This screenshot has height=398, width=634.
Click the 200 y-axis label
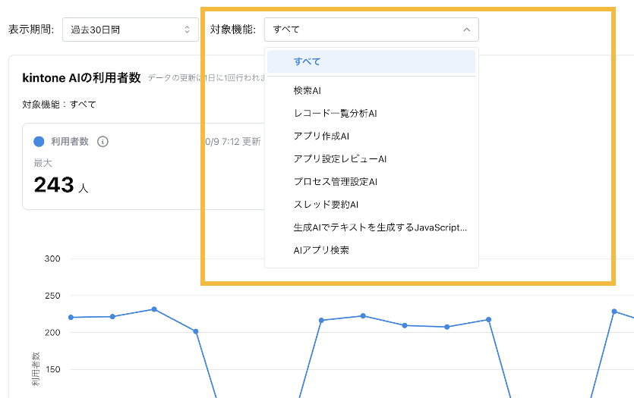[x=52, y=333]
